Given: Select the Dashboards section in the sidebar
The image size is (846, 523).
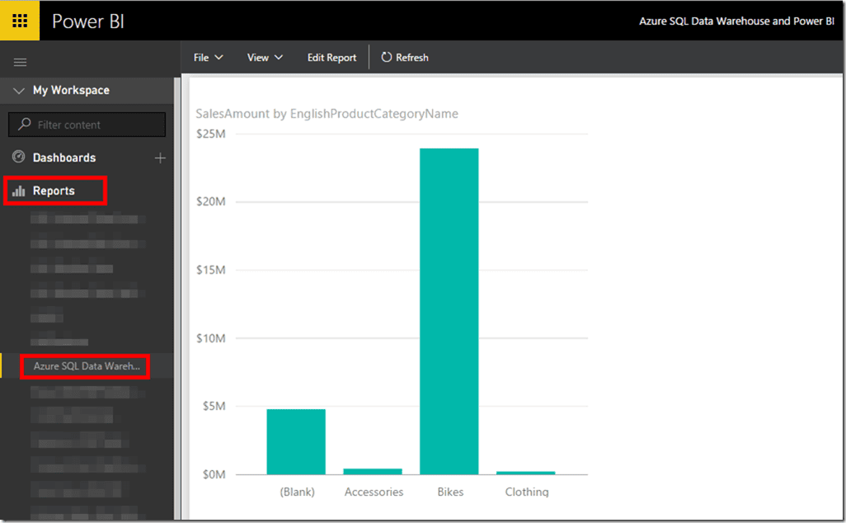Looking at the screenshot, I should click(x=65, y=157).
